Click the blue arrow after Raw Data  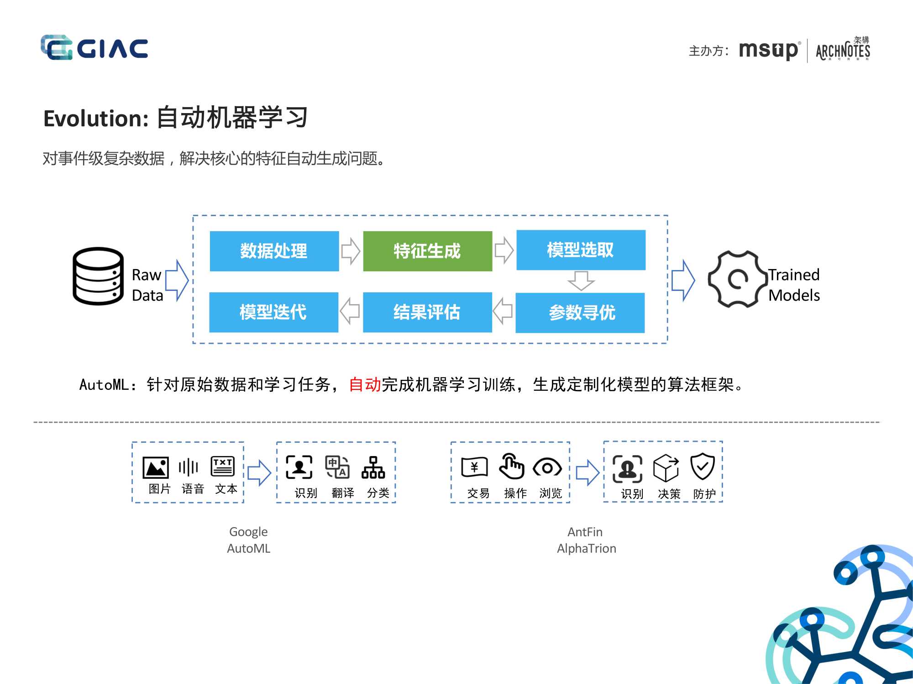click(177, 281)
